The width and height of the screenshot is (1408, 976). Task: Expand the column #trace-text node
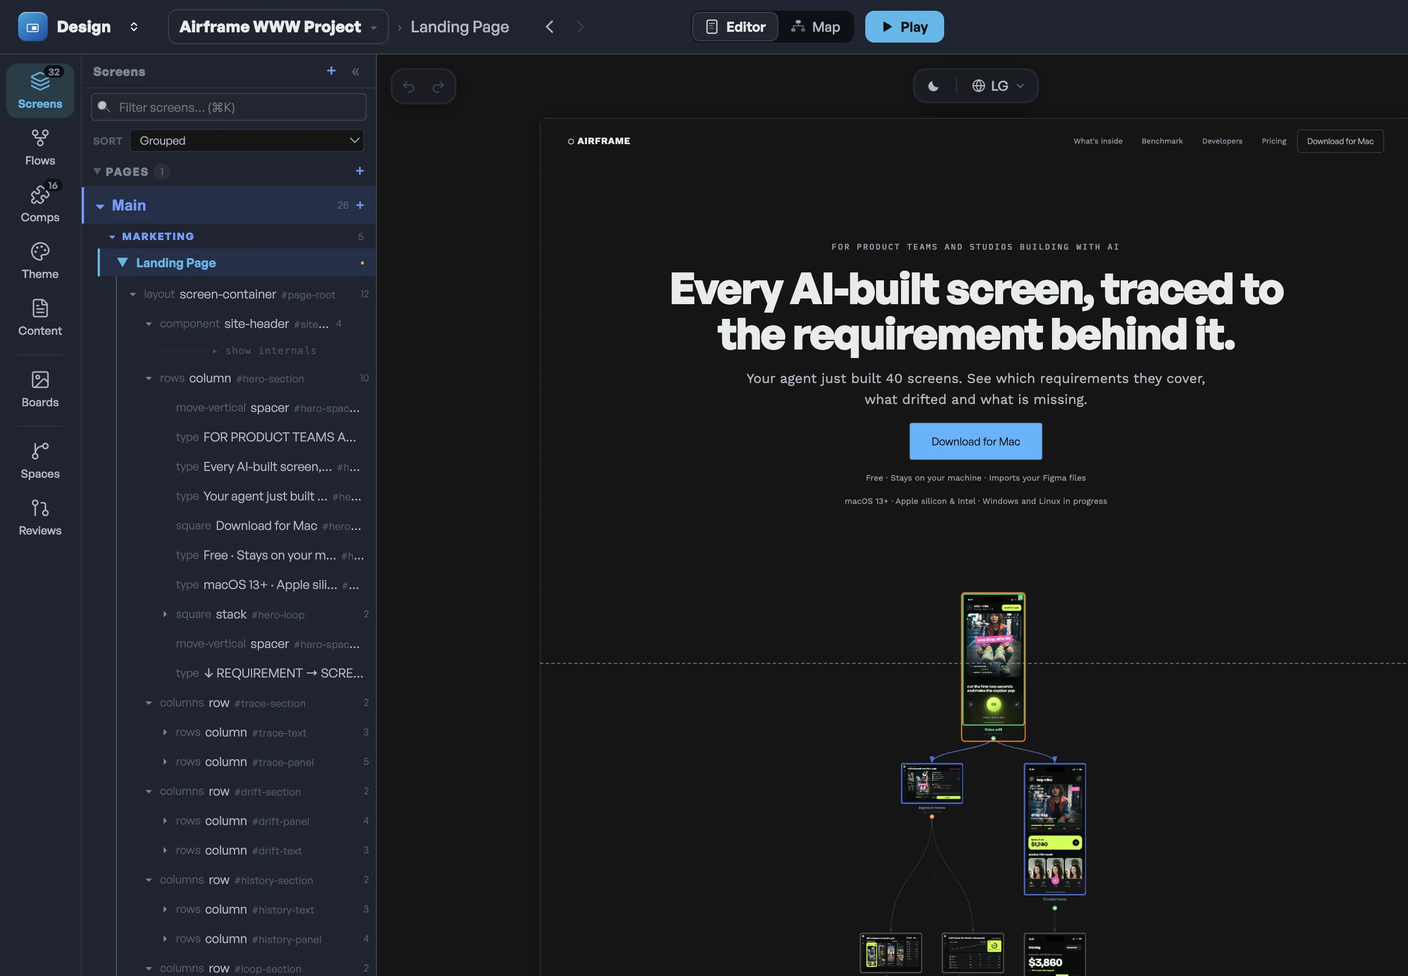point(165,733)
